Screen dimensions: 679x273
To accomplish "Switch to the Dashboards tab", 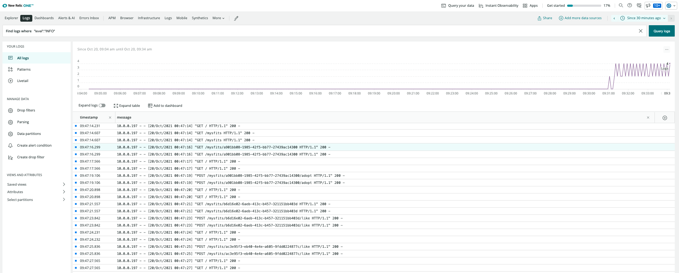I will (44, 18).
